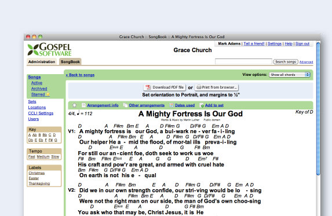View Other arrangements link
The height and width of the screenshot is (216, 332).
(147, 105)
